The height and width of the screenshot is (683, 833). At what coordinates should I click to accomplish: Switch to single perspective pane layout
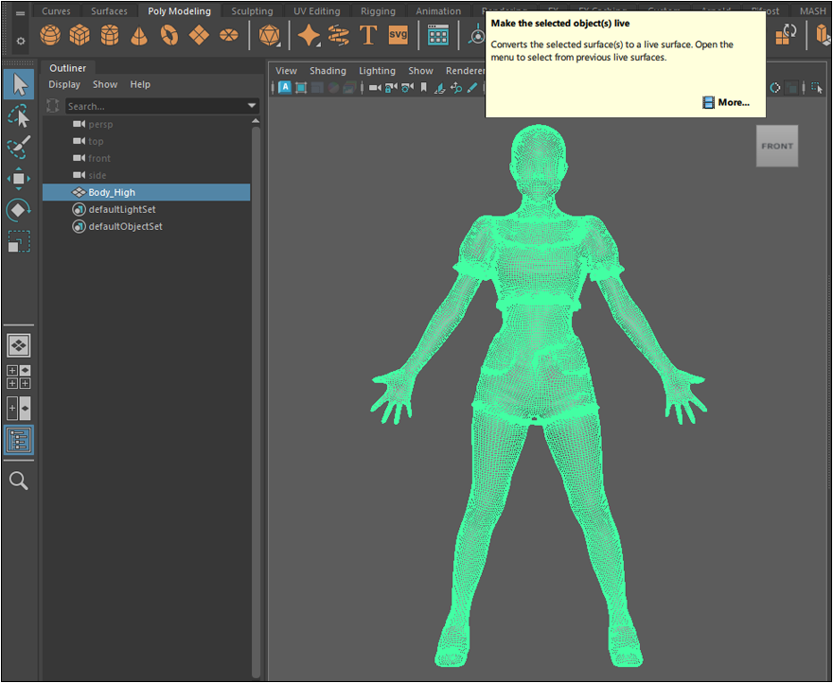click(18, 345)
